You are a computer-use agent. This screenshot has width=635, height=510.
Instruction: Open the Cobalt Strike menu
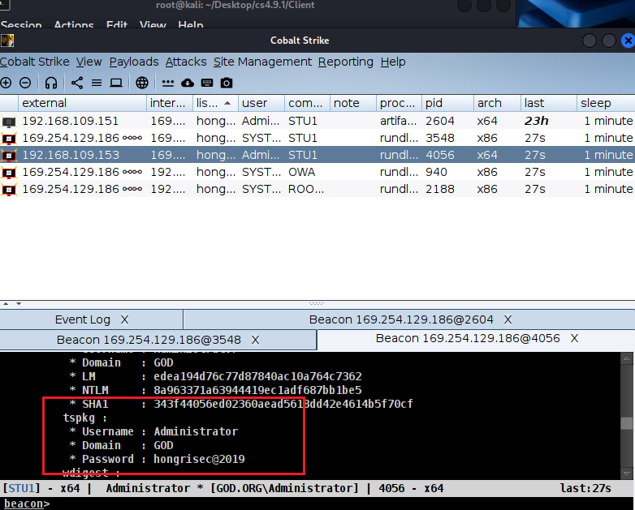click(35, 62)
